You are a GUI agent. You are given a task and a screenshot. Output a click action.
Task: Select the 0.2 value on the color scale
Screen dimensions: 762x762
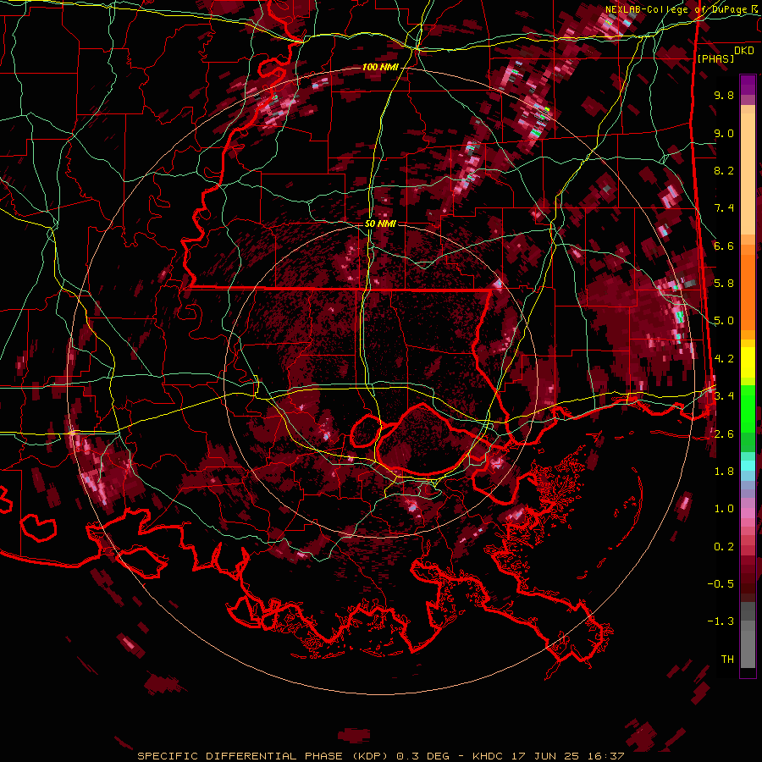click(724, 547)
